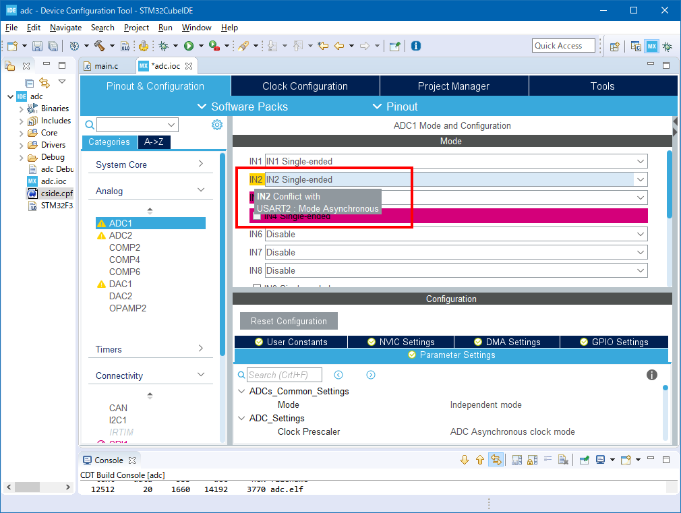681x513 pixels.
Task: Toggle console Scroll Lock icon
Action: [x=533, y=460]
